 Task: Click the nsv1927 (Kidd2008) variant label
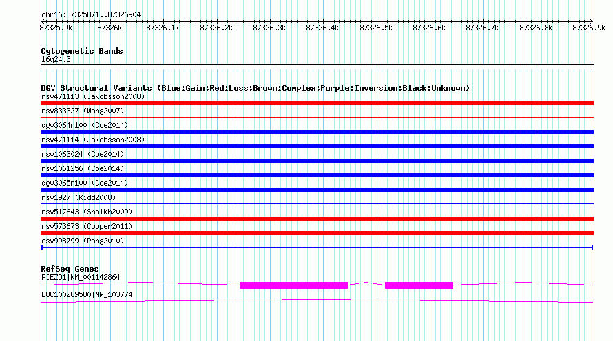pos(79,197)
